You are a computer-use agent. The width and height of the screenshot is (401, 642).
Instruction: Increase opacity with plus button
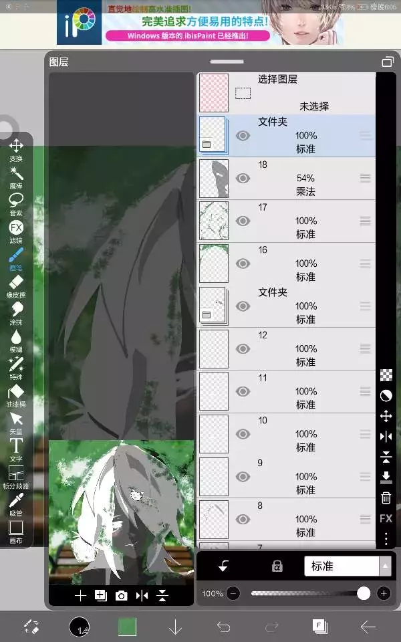point(384,593)
